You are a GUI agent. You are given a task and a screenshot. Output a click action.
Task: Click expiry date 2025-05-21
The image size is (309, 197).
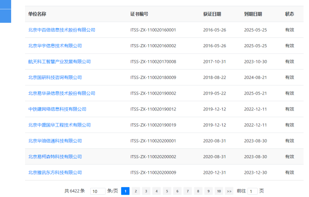(255, 94)
